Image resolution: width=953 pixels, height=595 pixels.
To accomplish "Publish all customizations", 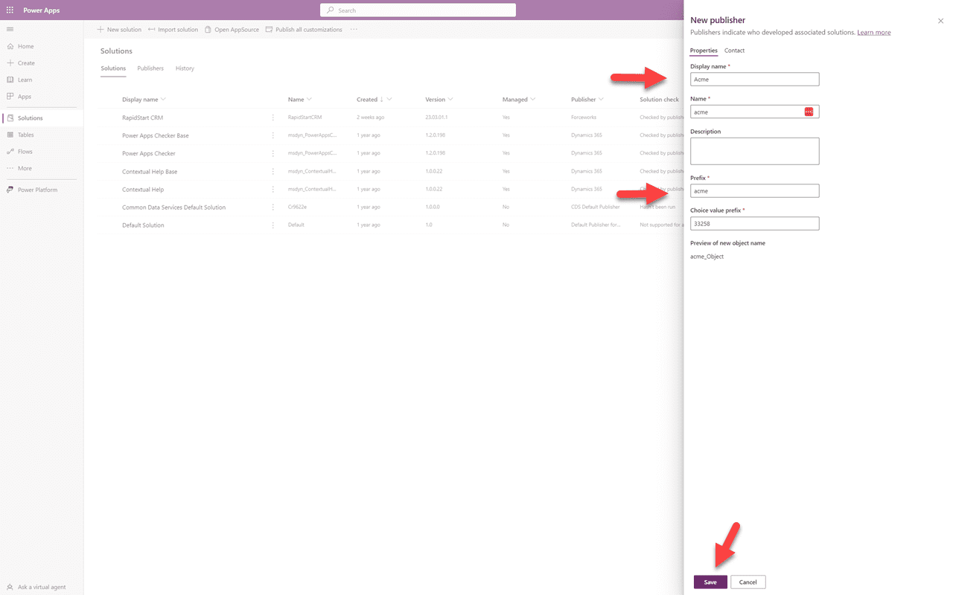I will [x=305, y=29].
